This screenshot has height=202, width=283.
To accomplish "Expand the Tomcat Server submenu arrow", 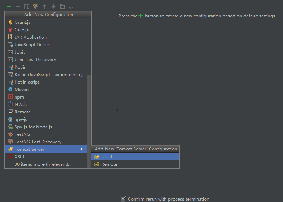I will pos(82,149).
